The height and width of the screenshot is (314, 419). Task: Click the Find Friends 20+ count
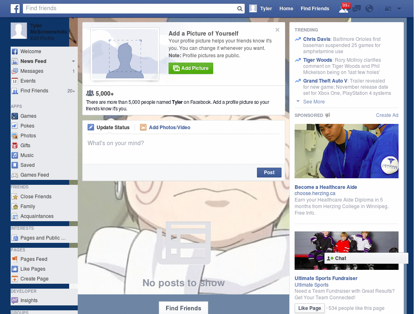(x=71, y=91)
